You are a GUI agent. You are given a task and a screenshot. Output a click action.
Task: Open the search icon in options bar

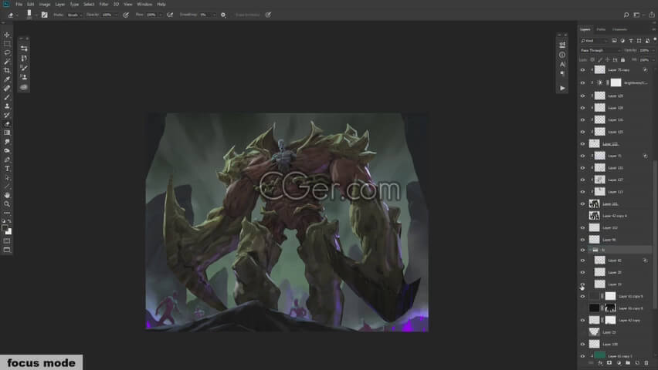coord(626,15)
